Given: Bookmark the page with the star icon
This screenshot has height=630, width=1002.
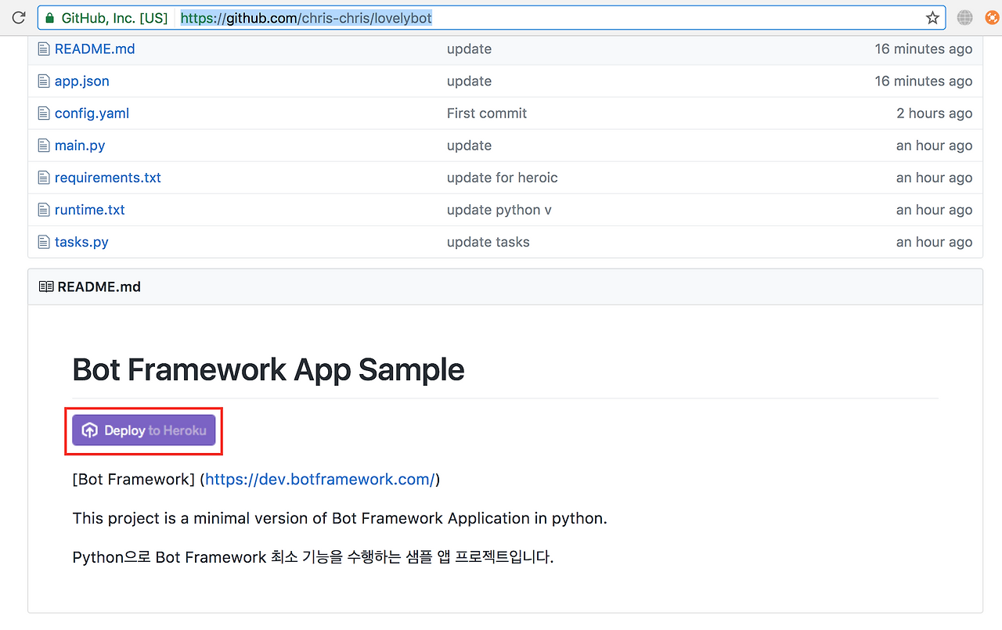Looking at the screenshot, I should (x=932, y=16).
